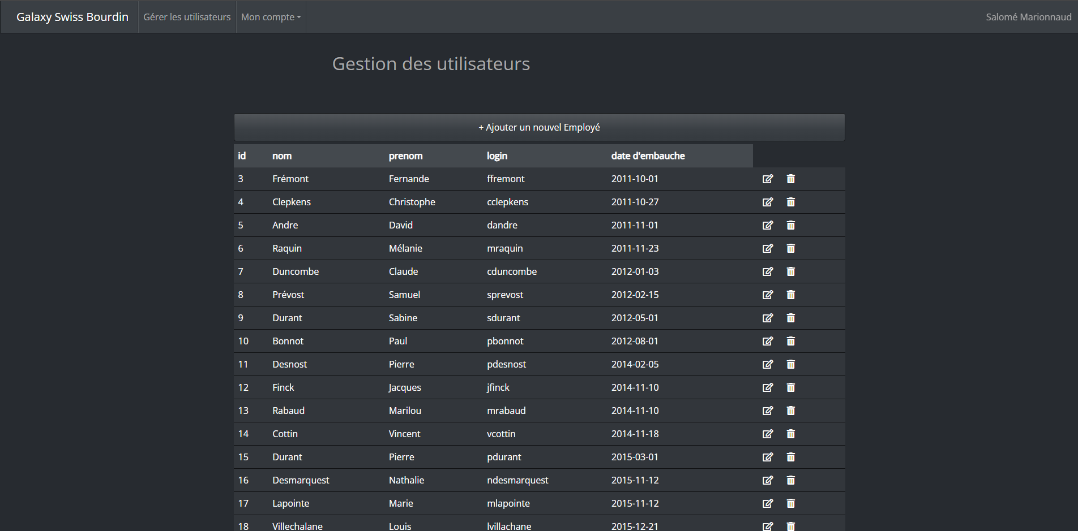Screen dimensions: 1078x531
Task: Trash icon for Pierre Desnost row
Action: pyautogui.click(x=790, y=364)
